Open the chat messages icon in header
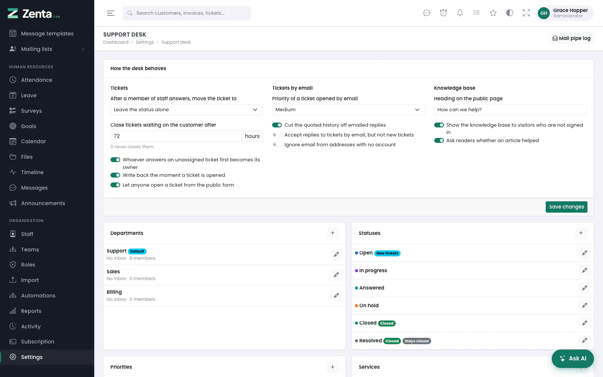The width and height of the screenshot is (603, 377). click(427, 13)
